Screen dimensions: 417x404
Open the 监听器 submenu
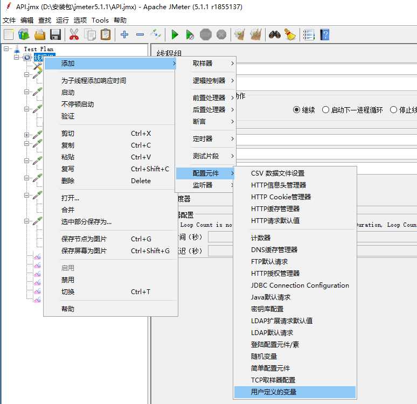click(x=205, y=185)
